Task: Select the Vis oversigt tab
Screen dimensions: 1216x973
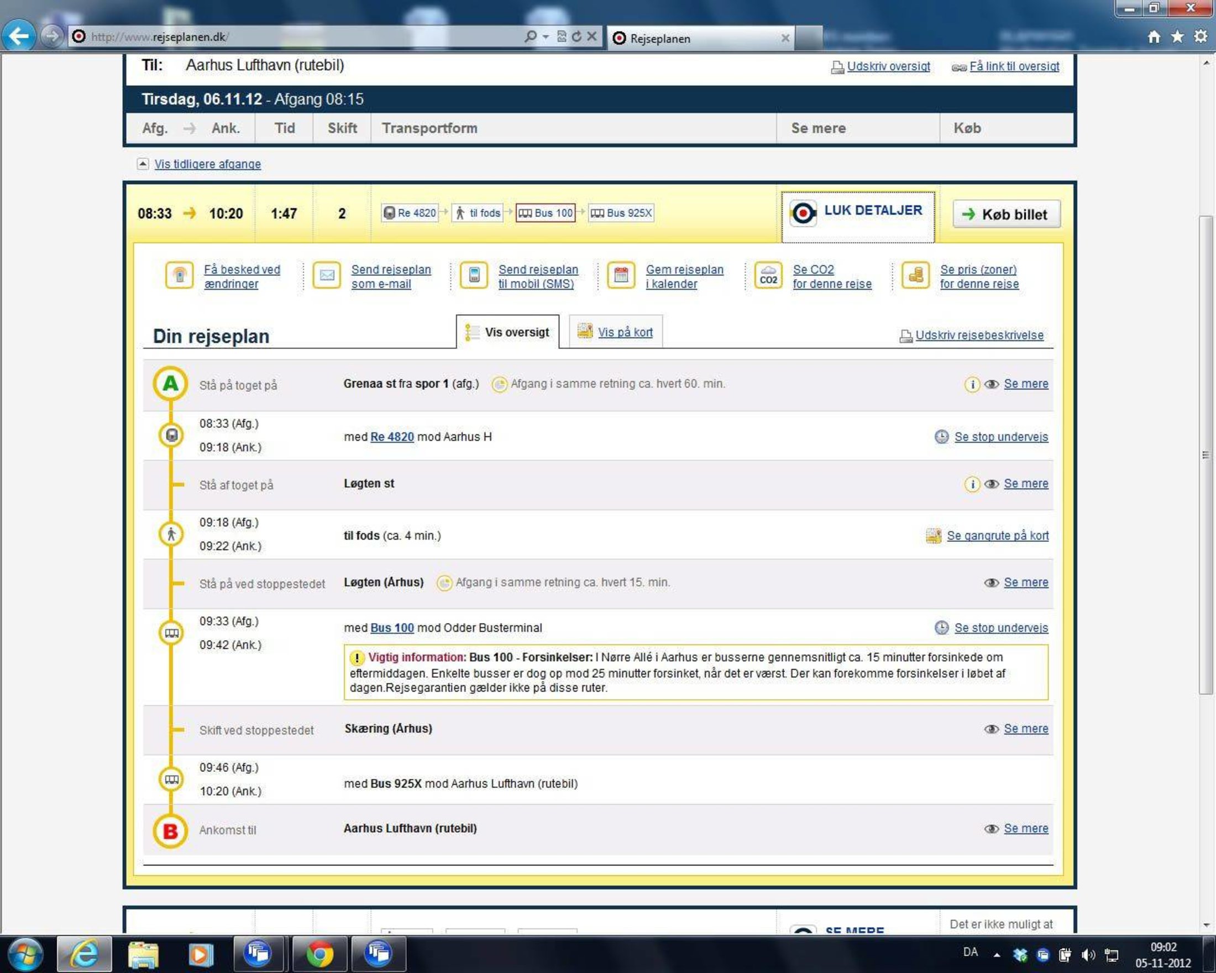Action: coord(507,332)
